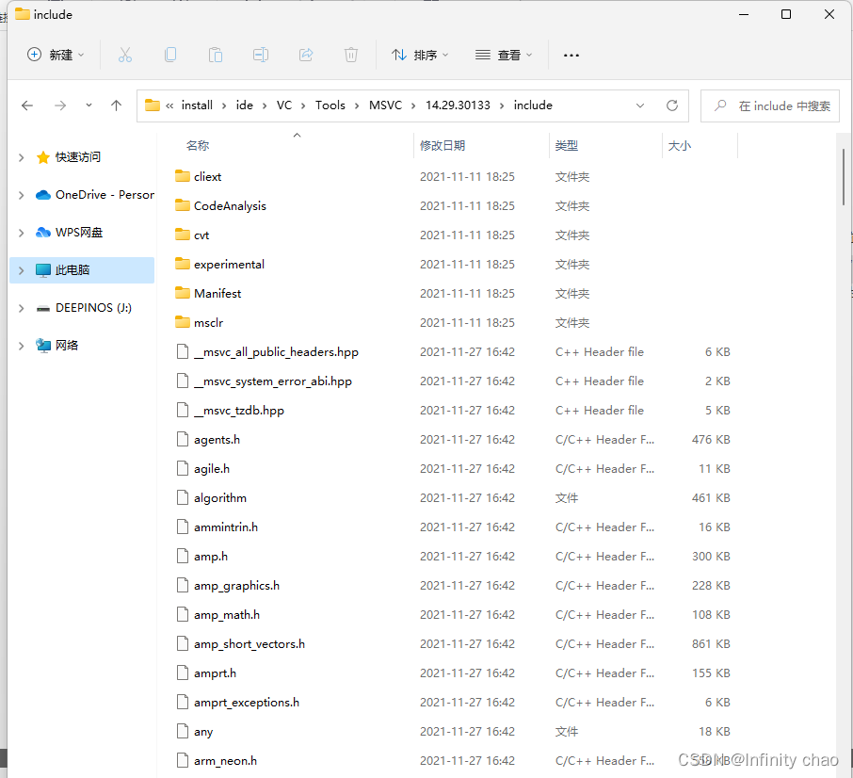This screenshot has height=778, width=853.
Task: Click the Paste icon in the toolbar
Action: click(216, 55)
